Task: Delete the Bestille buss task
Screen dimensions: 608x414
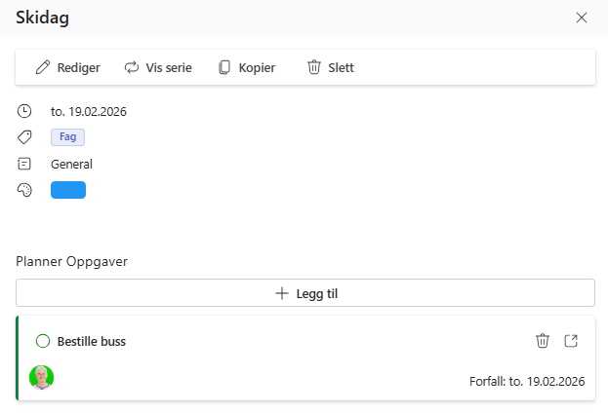Action: coord(543,341)
